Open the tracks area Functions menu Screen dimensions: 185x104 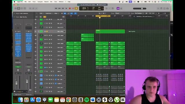(x=49, y=13)
